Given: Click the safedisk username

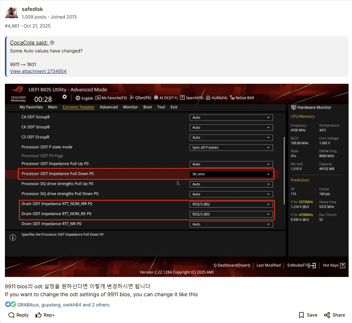Looking at the screenshot, I should click(x=32, y=9).
